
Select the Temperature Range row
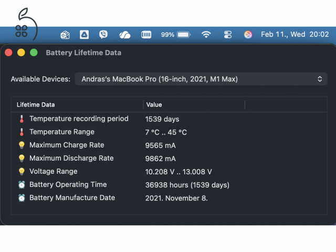[169, 132]
